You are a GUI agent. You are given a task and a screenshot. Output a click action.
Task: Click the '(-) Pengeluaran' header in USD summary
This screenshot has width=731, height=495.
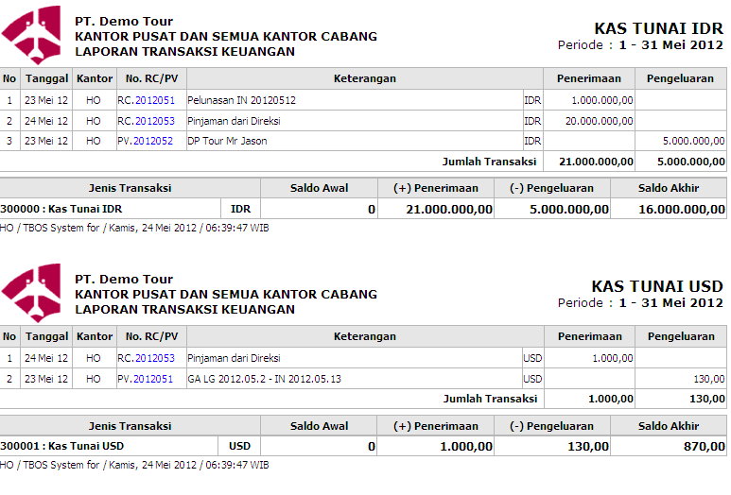point(551,426)
